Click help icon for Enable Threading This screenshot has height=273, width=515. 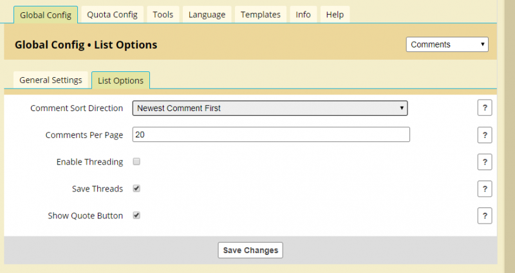485,162
